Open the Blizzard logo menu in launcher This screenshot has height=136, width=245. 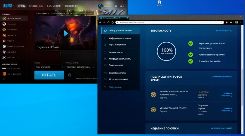click(x=8, y=6)
